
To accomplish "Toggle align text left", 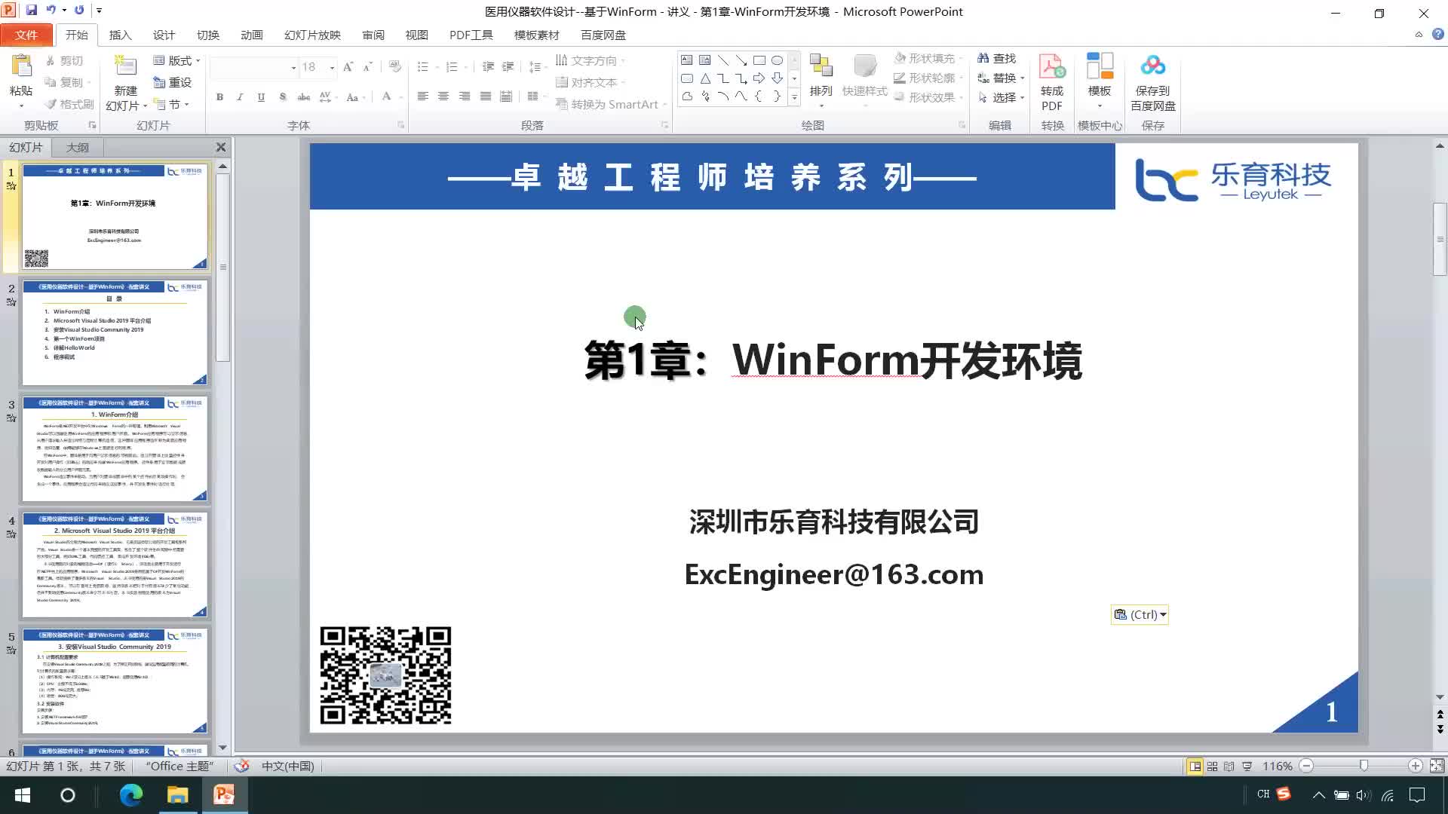I will pos(422,96).
